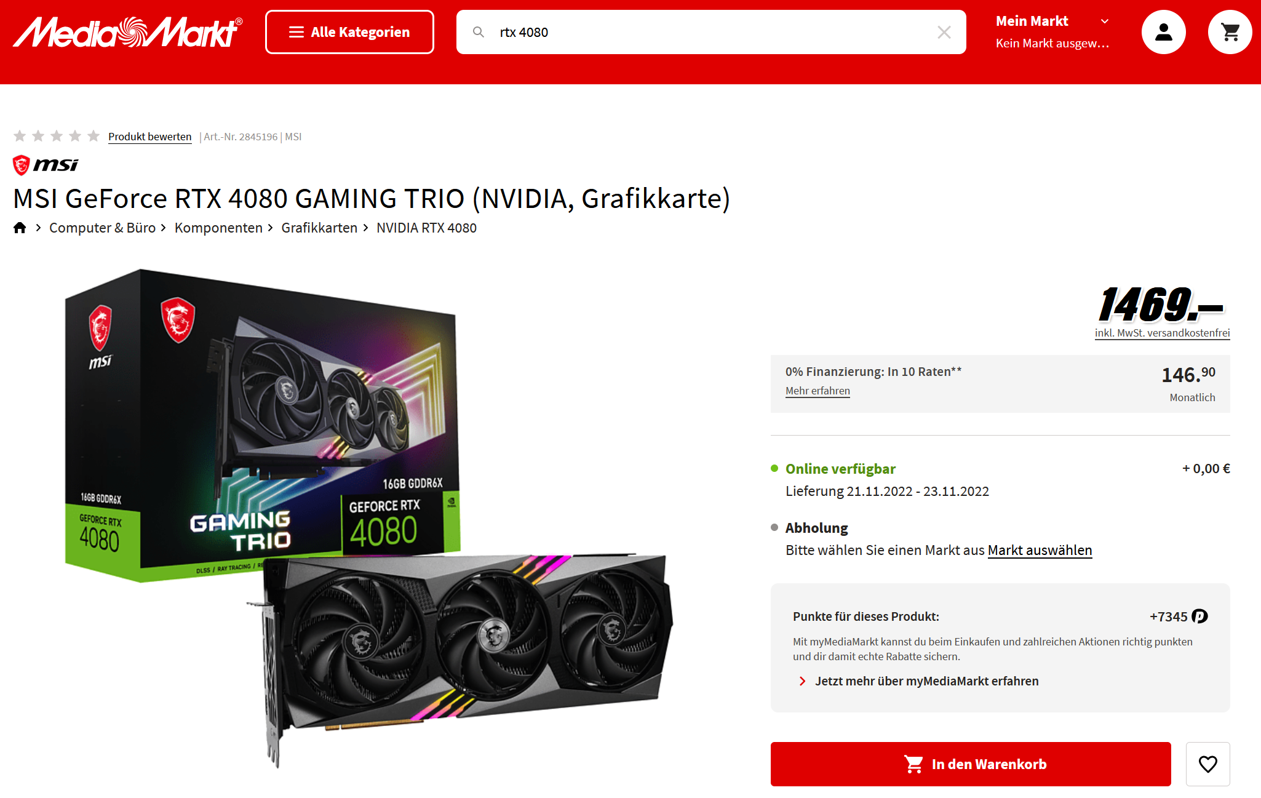Open the Grafikkarten breadcrumb
The height and width of the screenshot is (798, 1261).
coord(319,228)
